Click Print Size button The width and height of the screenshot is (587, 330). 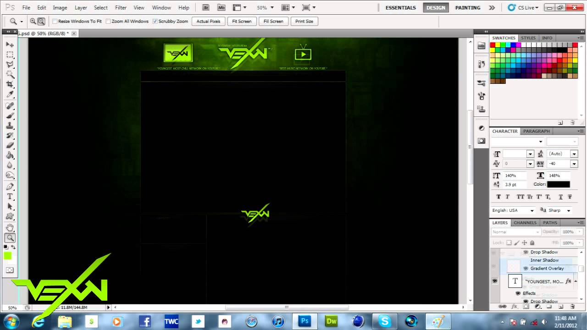pos(304,21)
